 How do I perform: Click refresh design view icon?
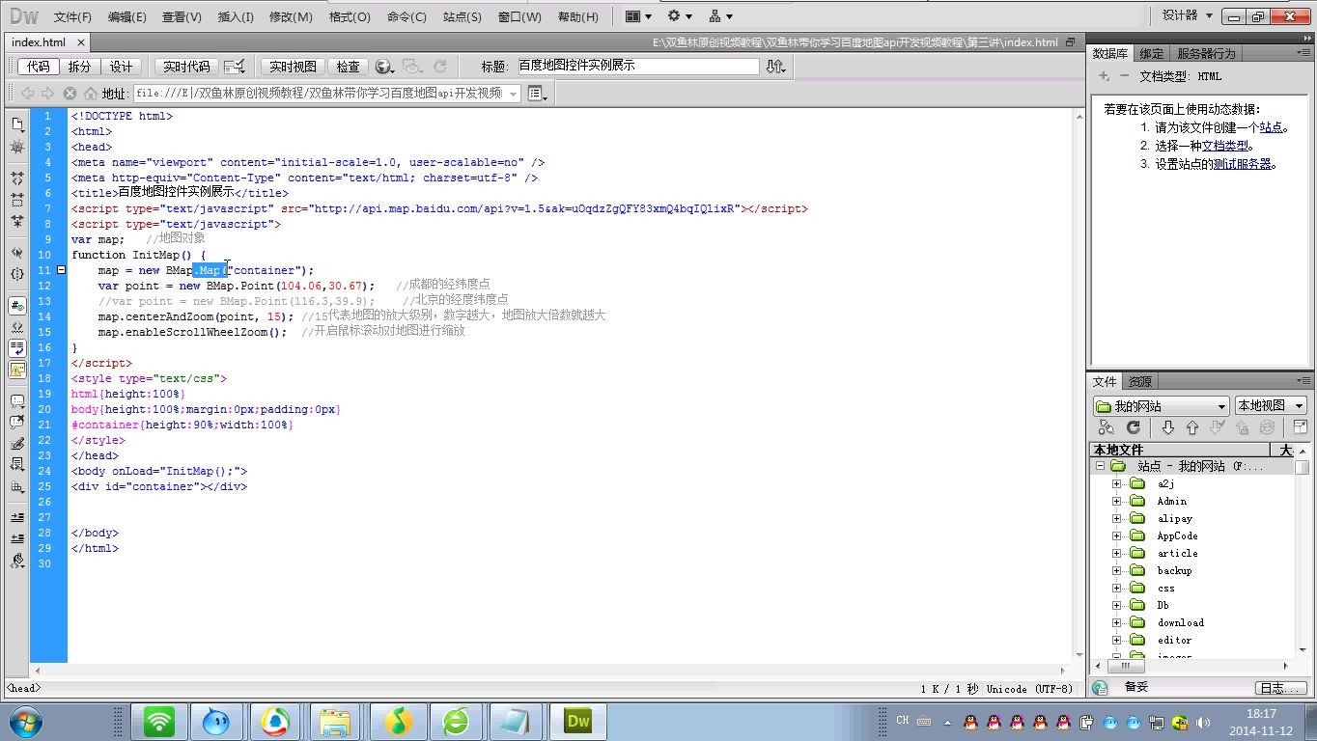point(440,67)
